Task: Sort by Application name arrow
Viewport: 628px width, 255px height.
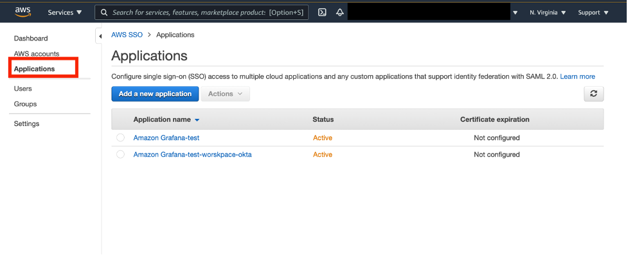Action: (x=197, y=119)
